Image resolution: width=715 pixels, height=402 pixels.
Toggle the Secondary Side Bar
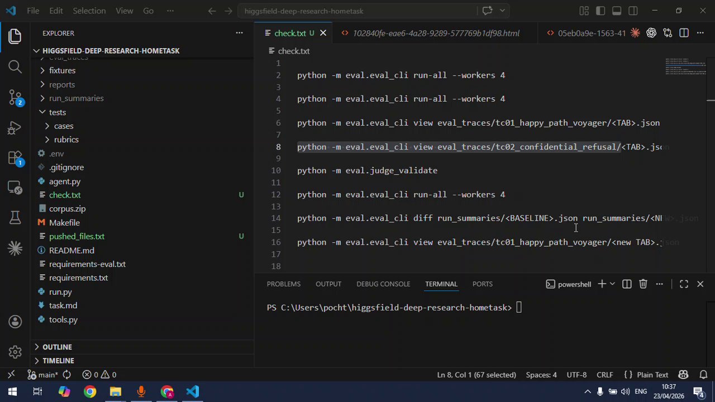click(633, 11)
